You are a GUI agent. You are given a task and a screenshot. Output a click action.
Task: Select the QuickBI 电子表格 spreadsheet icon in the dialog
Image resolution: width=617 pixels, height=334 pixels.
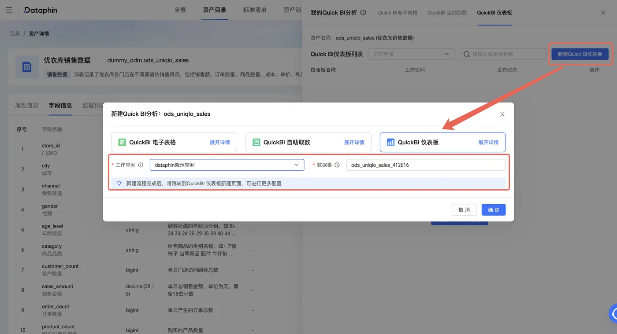pyautogui.click(x=122, y=142)
